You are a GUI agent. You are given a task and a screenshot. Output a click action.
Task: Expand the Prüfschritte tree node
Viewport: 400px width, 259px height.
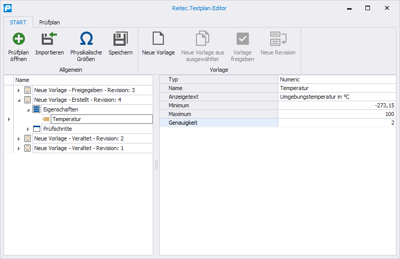click(x=28, y=129)
